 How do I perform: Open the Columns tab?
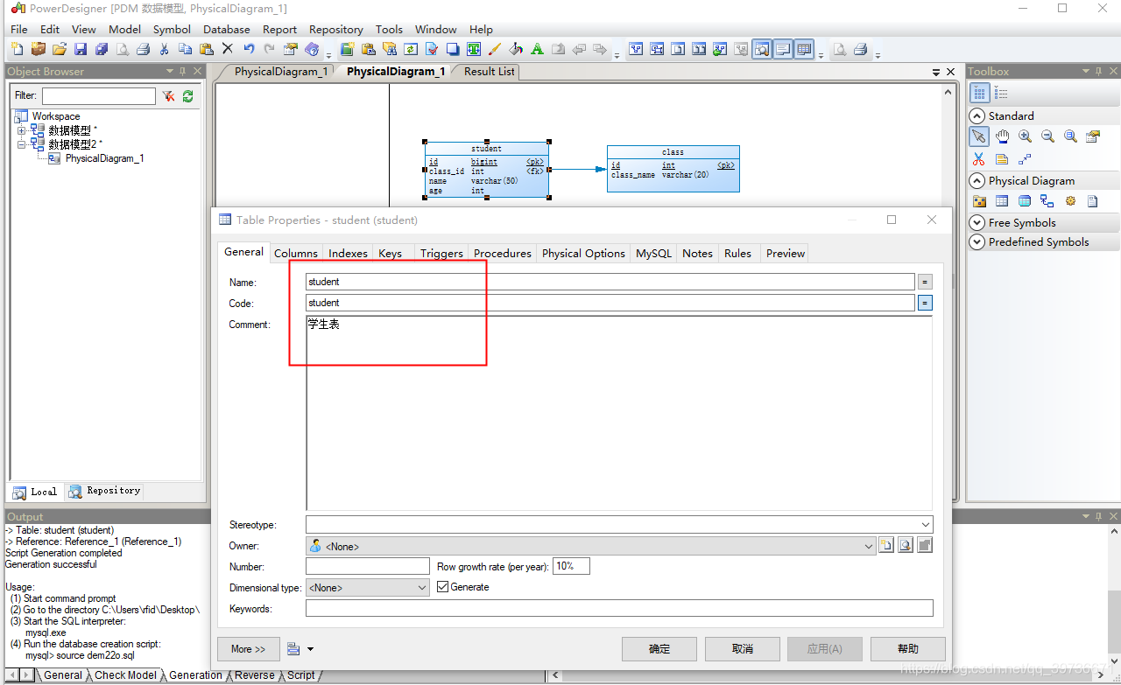[296, 253]
